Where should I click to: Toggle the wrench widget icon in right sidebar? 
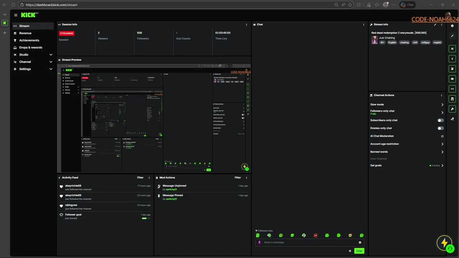[x=452, y=109]
